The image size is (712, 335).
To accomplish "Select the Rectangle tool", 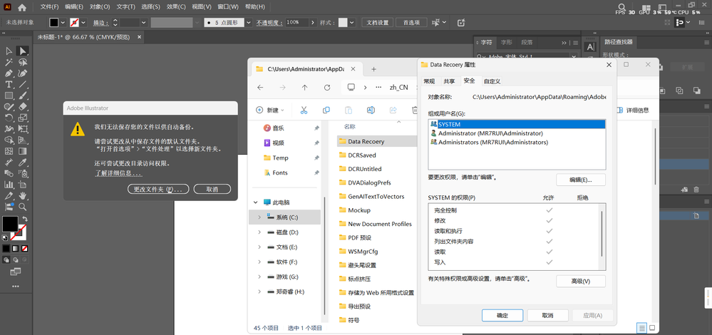I will click(9, 96).
